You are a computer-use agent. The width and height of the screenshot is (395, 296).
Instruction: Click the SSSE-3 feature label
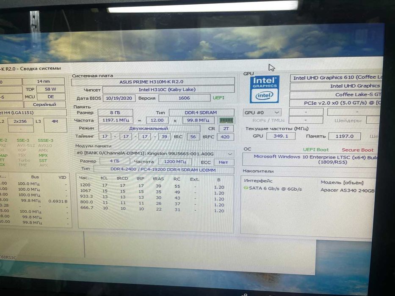point(45,140)
